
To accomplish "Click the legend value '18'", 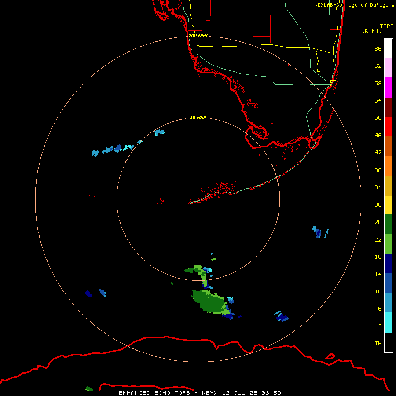I will click(378, 257).
